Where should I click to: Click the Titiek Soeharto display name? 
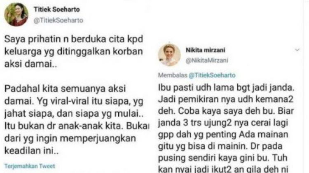coord(57,9)
